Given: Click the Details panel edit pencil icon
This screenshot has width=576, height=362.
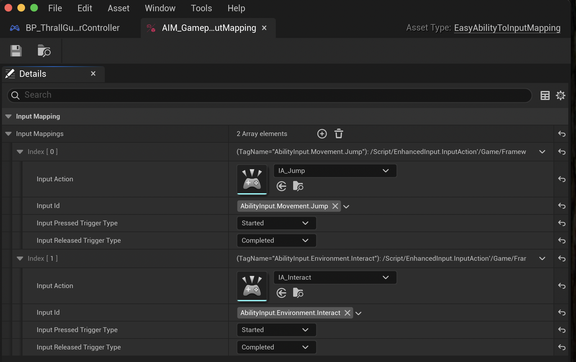Looking at the screenshot, I should tap(10, 74).
